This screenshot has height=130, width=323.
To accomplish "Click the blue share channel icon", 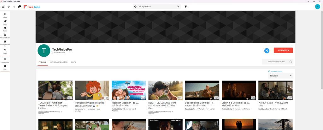I will click(267, 51).
